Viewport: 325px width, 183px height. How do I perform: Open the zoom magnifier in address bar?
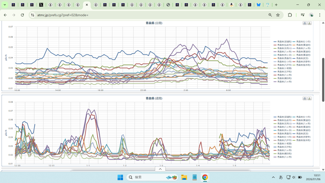pos(270,15)
